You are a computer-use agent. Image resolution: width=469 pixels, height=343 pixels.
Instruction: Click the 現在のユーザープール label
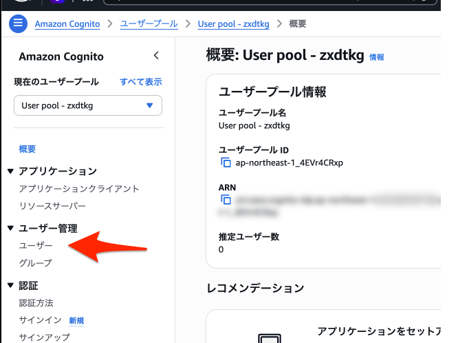click(x=56, y=82)
